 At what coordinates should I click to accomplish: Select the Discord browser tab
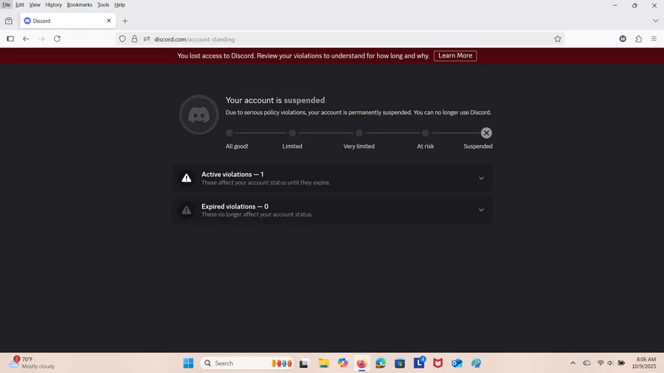tap(68, 21)
